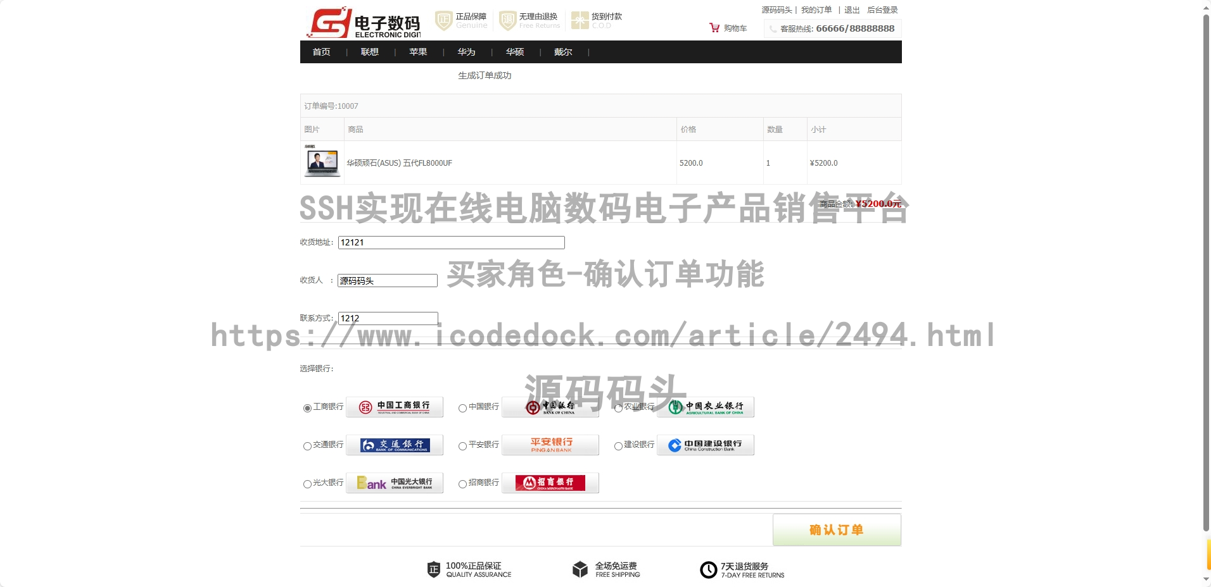This screenshot has width=1211, height=587.
Task: Select the 农业银行 radio button
Action: (x=618, y=408)
